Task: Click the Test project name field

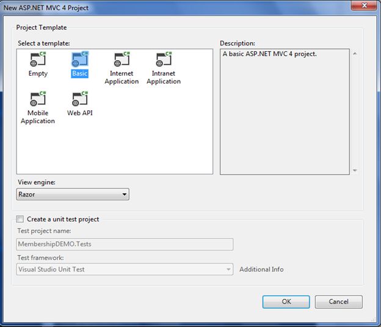Action: [125, 244]
